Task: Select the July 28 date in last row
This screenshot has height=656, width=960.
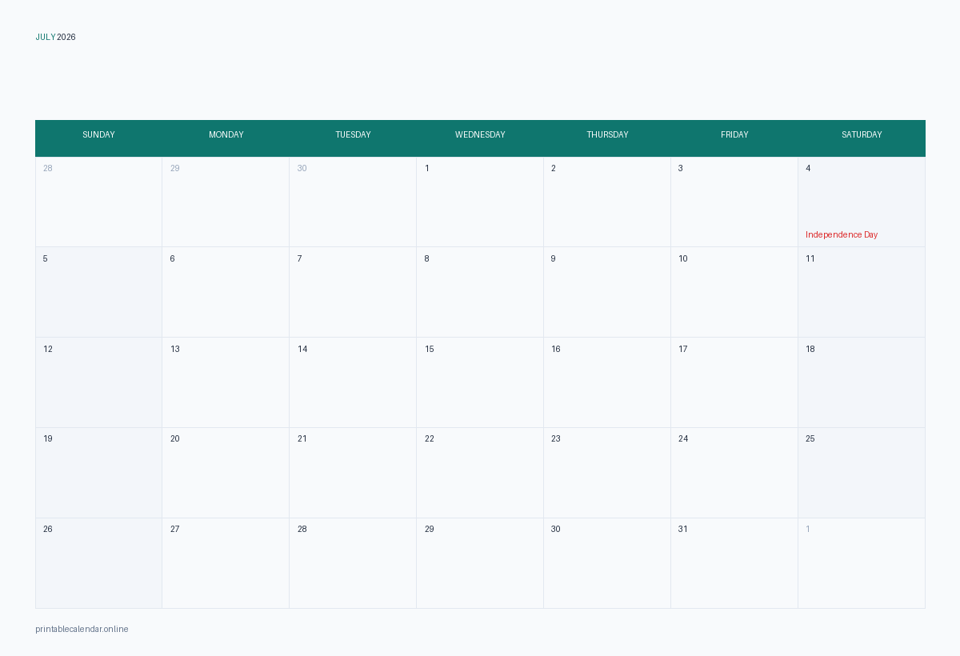Action: (302, 529)
